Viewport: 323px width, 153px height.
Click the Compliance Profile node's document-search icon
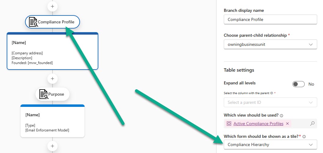coord(33,22)
